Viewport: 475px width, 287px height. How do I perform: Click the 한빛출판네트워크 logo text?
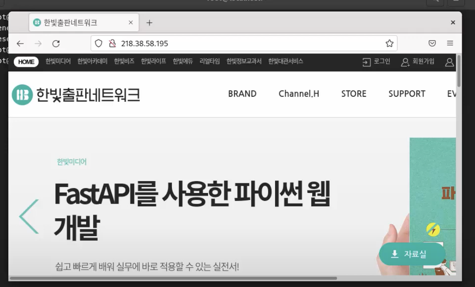click(88, 95)
